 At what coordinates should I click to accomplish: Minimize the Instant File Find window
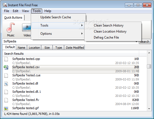(x=129, y=5)
